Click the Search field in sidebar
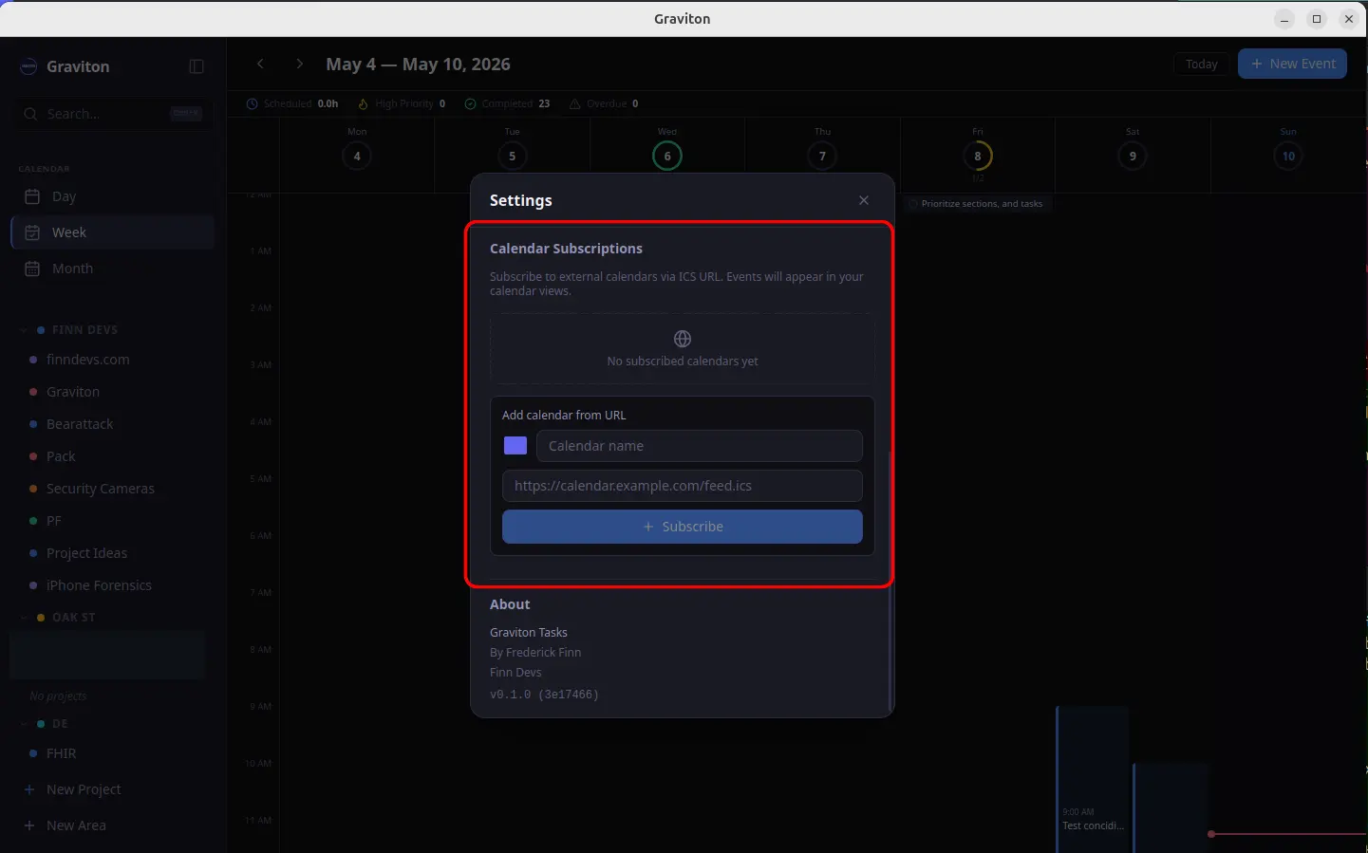The image size is (1368, 853). pyautogui.click(x=112, y=114)
